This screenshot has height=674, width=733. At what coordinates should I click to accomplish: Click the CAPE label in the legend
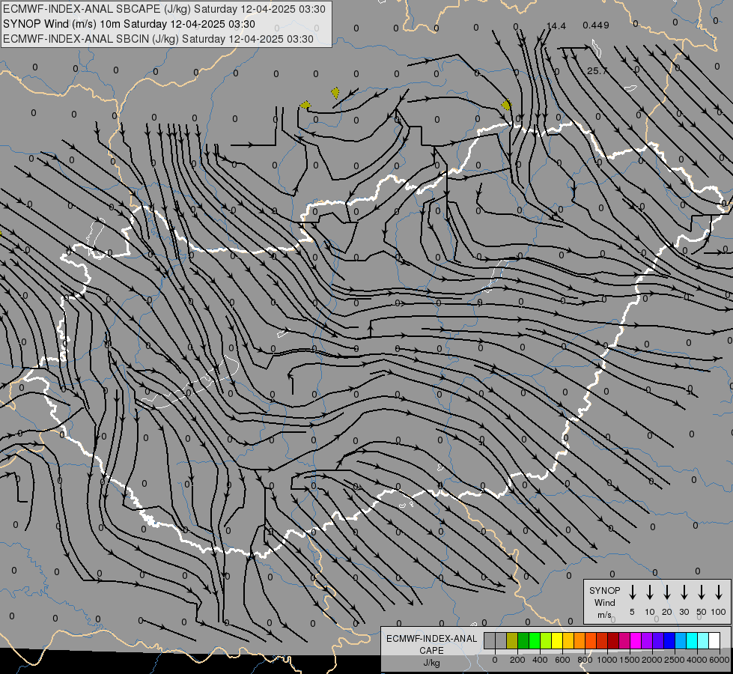tap(431, 651)
